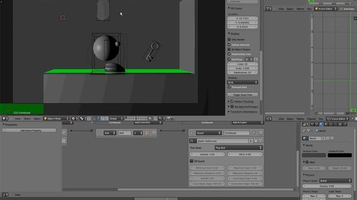Screen dimensions: 357x200
Task: Click the black Ambient Color swatch
Action: click(340, 156)
